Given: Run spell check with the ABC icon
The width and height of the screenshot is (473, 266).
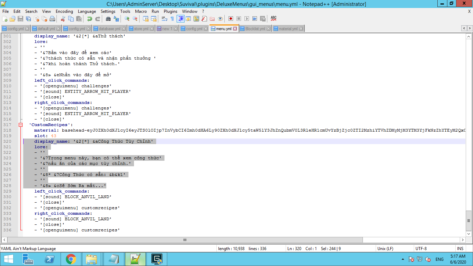Looking at the screenshot, I should pos(274,19).
